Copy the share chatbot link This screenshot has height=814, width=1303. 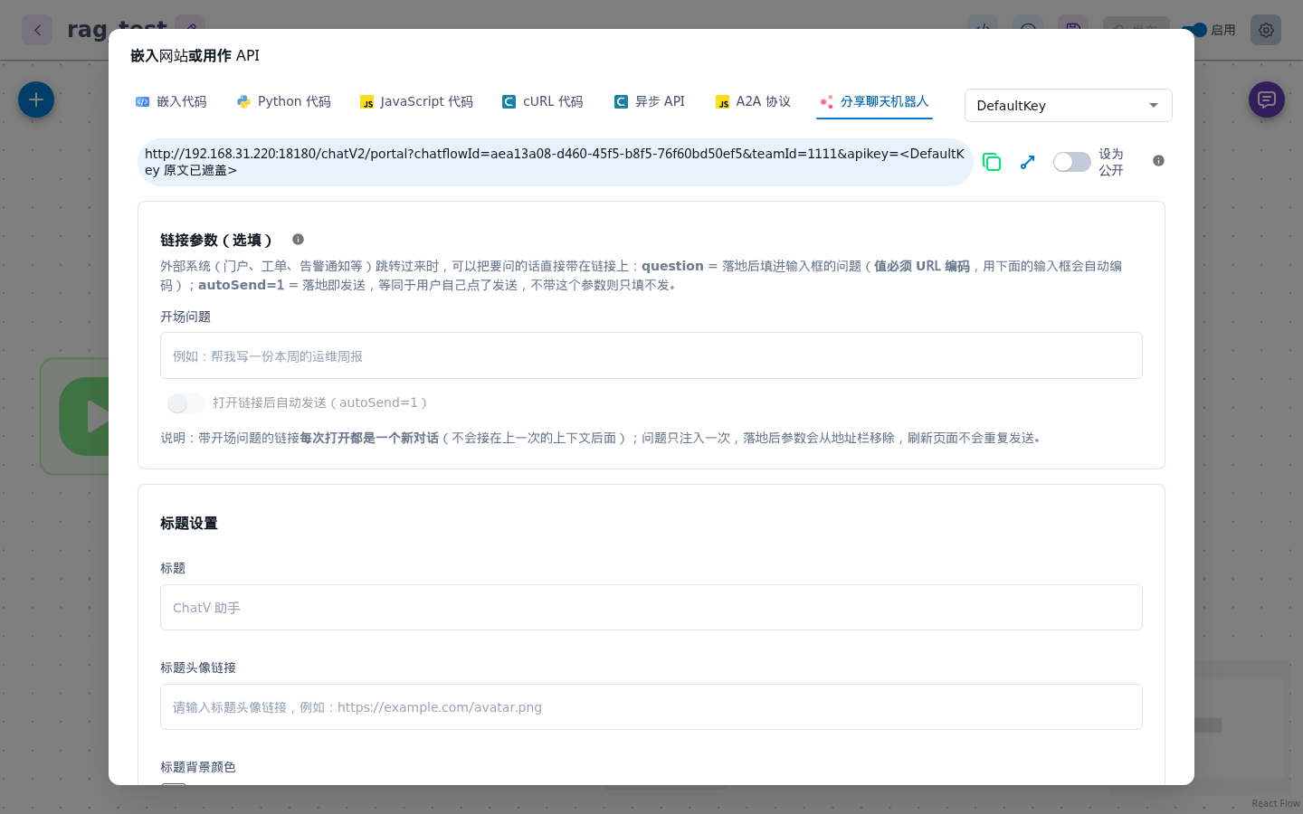click(992, 162)
